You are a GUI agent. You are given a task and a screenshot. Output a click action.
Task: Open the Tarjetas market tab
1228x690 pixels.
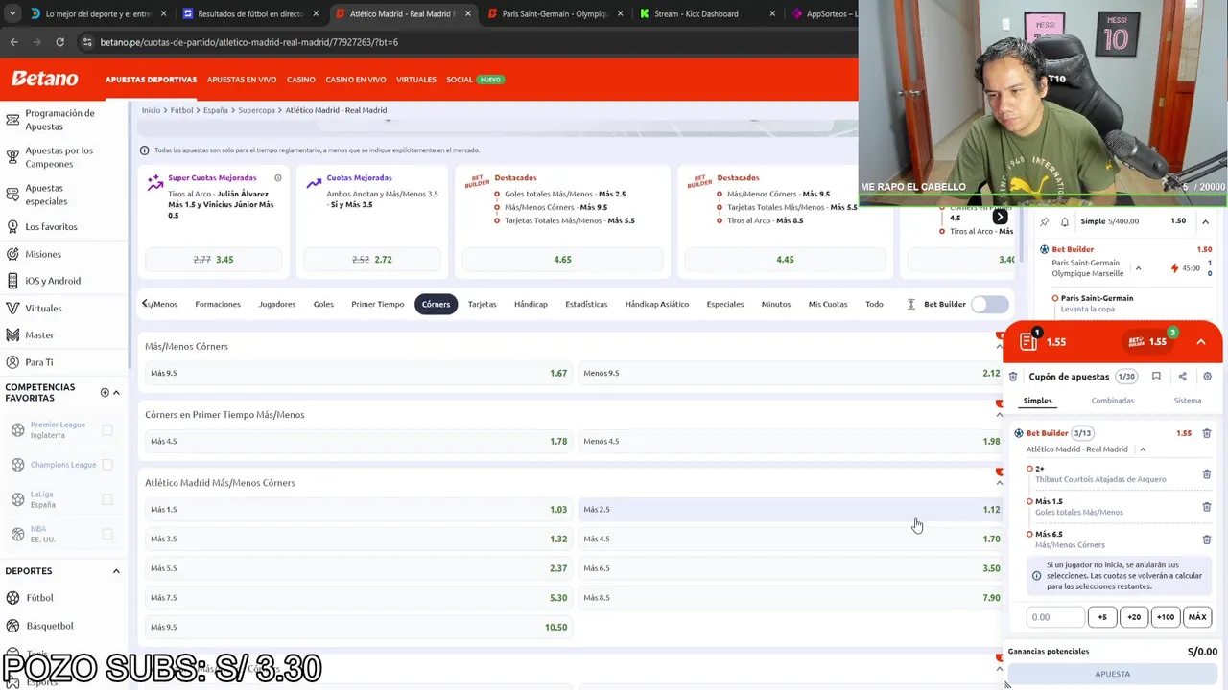click(x=482, y=304)
